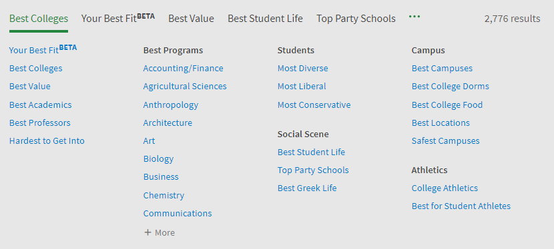Select the Best Professors link

[40, 123]
